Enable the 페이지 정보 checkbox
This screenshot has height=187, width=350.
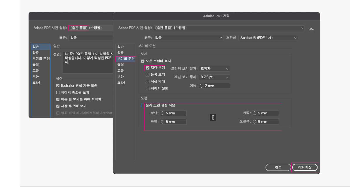148,88
